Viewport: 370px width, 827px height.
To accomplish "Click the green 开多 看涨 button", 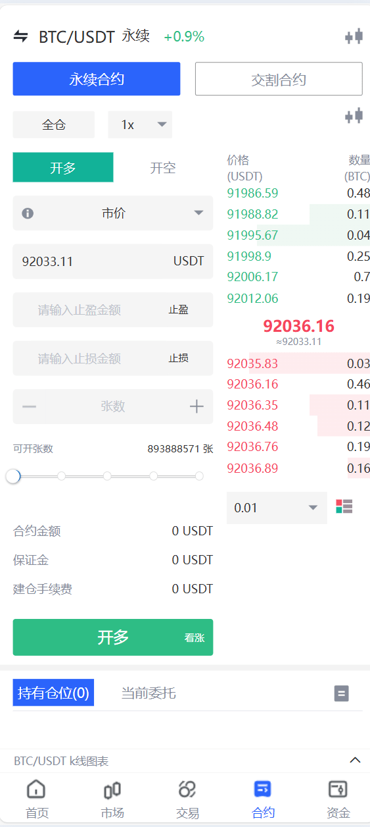I will point(113,637).
